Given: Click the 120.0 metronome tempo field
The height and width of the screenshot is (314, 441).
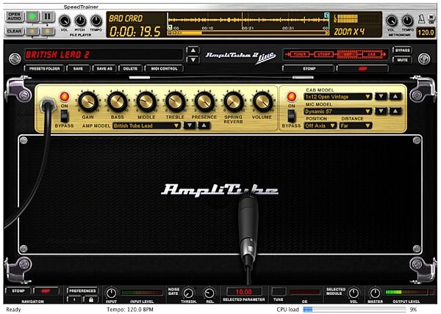Looking at the screenshot, I should pyautogui.click(x=426, y=32).
